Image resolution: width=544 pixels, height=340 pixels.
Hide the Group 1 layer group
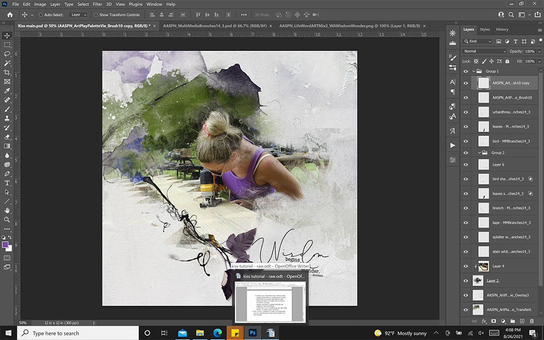[466, 71]
